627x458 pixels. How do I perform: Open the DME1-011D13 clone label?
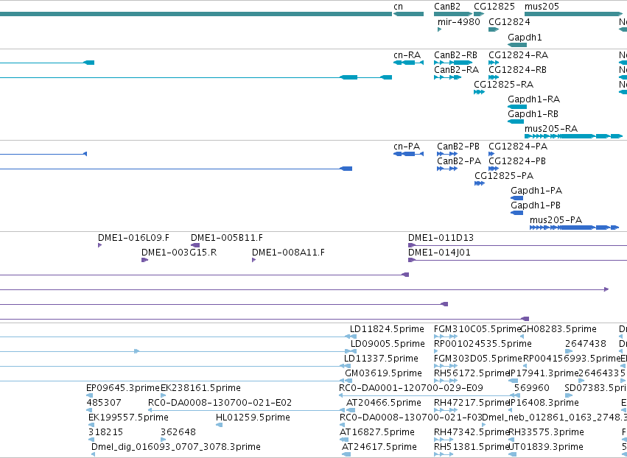point(441,238)
